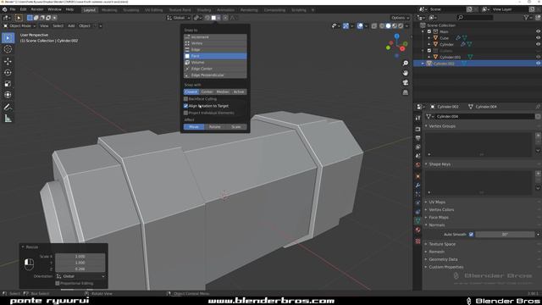Enable Backface Culling checkbox
This screenshot has height=305, width=542.
tap(186, 99)
